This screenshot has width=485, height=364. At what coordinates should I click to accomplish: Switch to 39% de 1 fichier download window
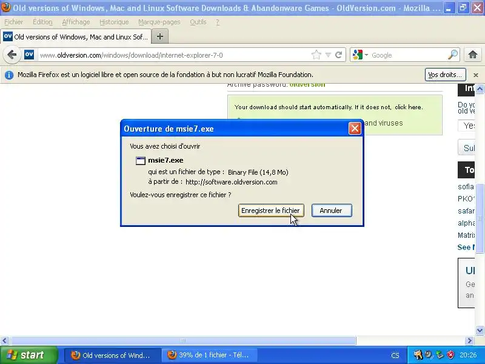pyautogui.click(x=209, y=355)
